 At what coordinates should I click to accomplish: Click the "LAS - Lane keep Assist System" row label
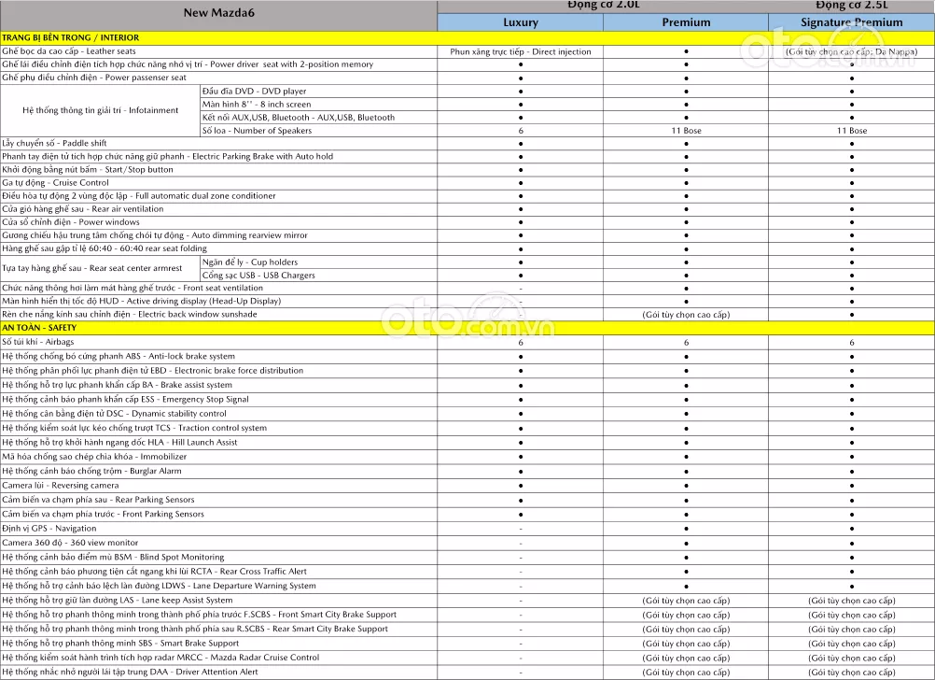coord(117,600)
